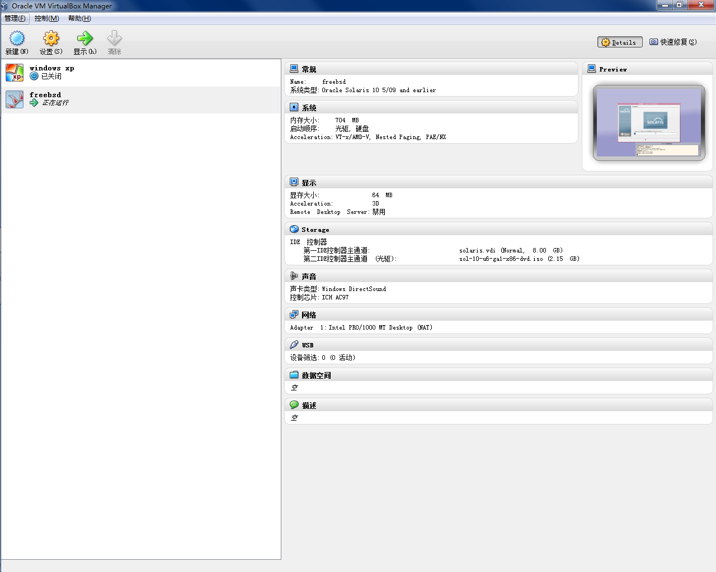The image size is (716, 572).
Task: Click the freebsd preview thumbnail
Action: pos(649,123)
